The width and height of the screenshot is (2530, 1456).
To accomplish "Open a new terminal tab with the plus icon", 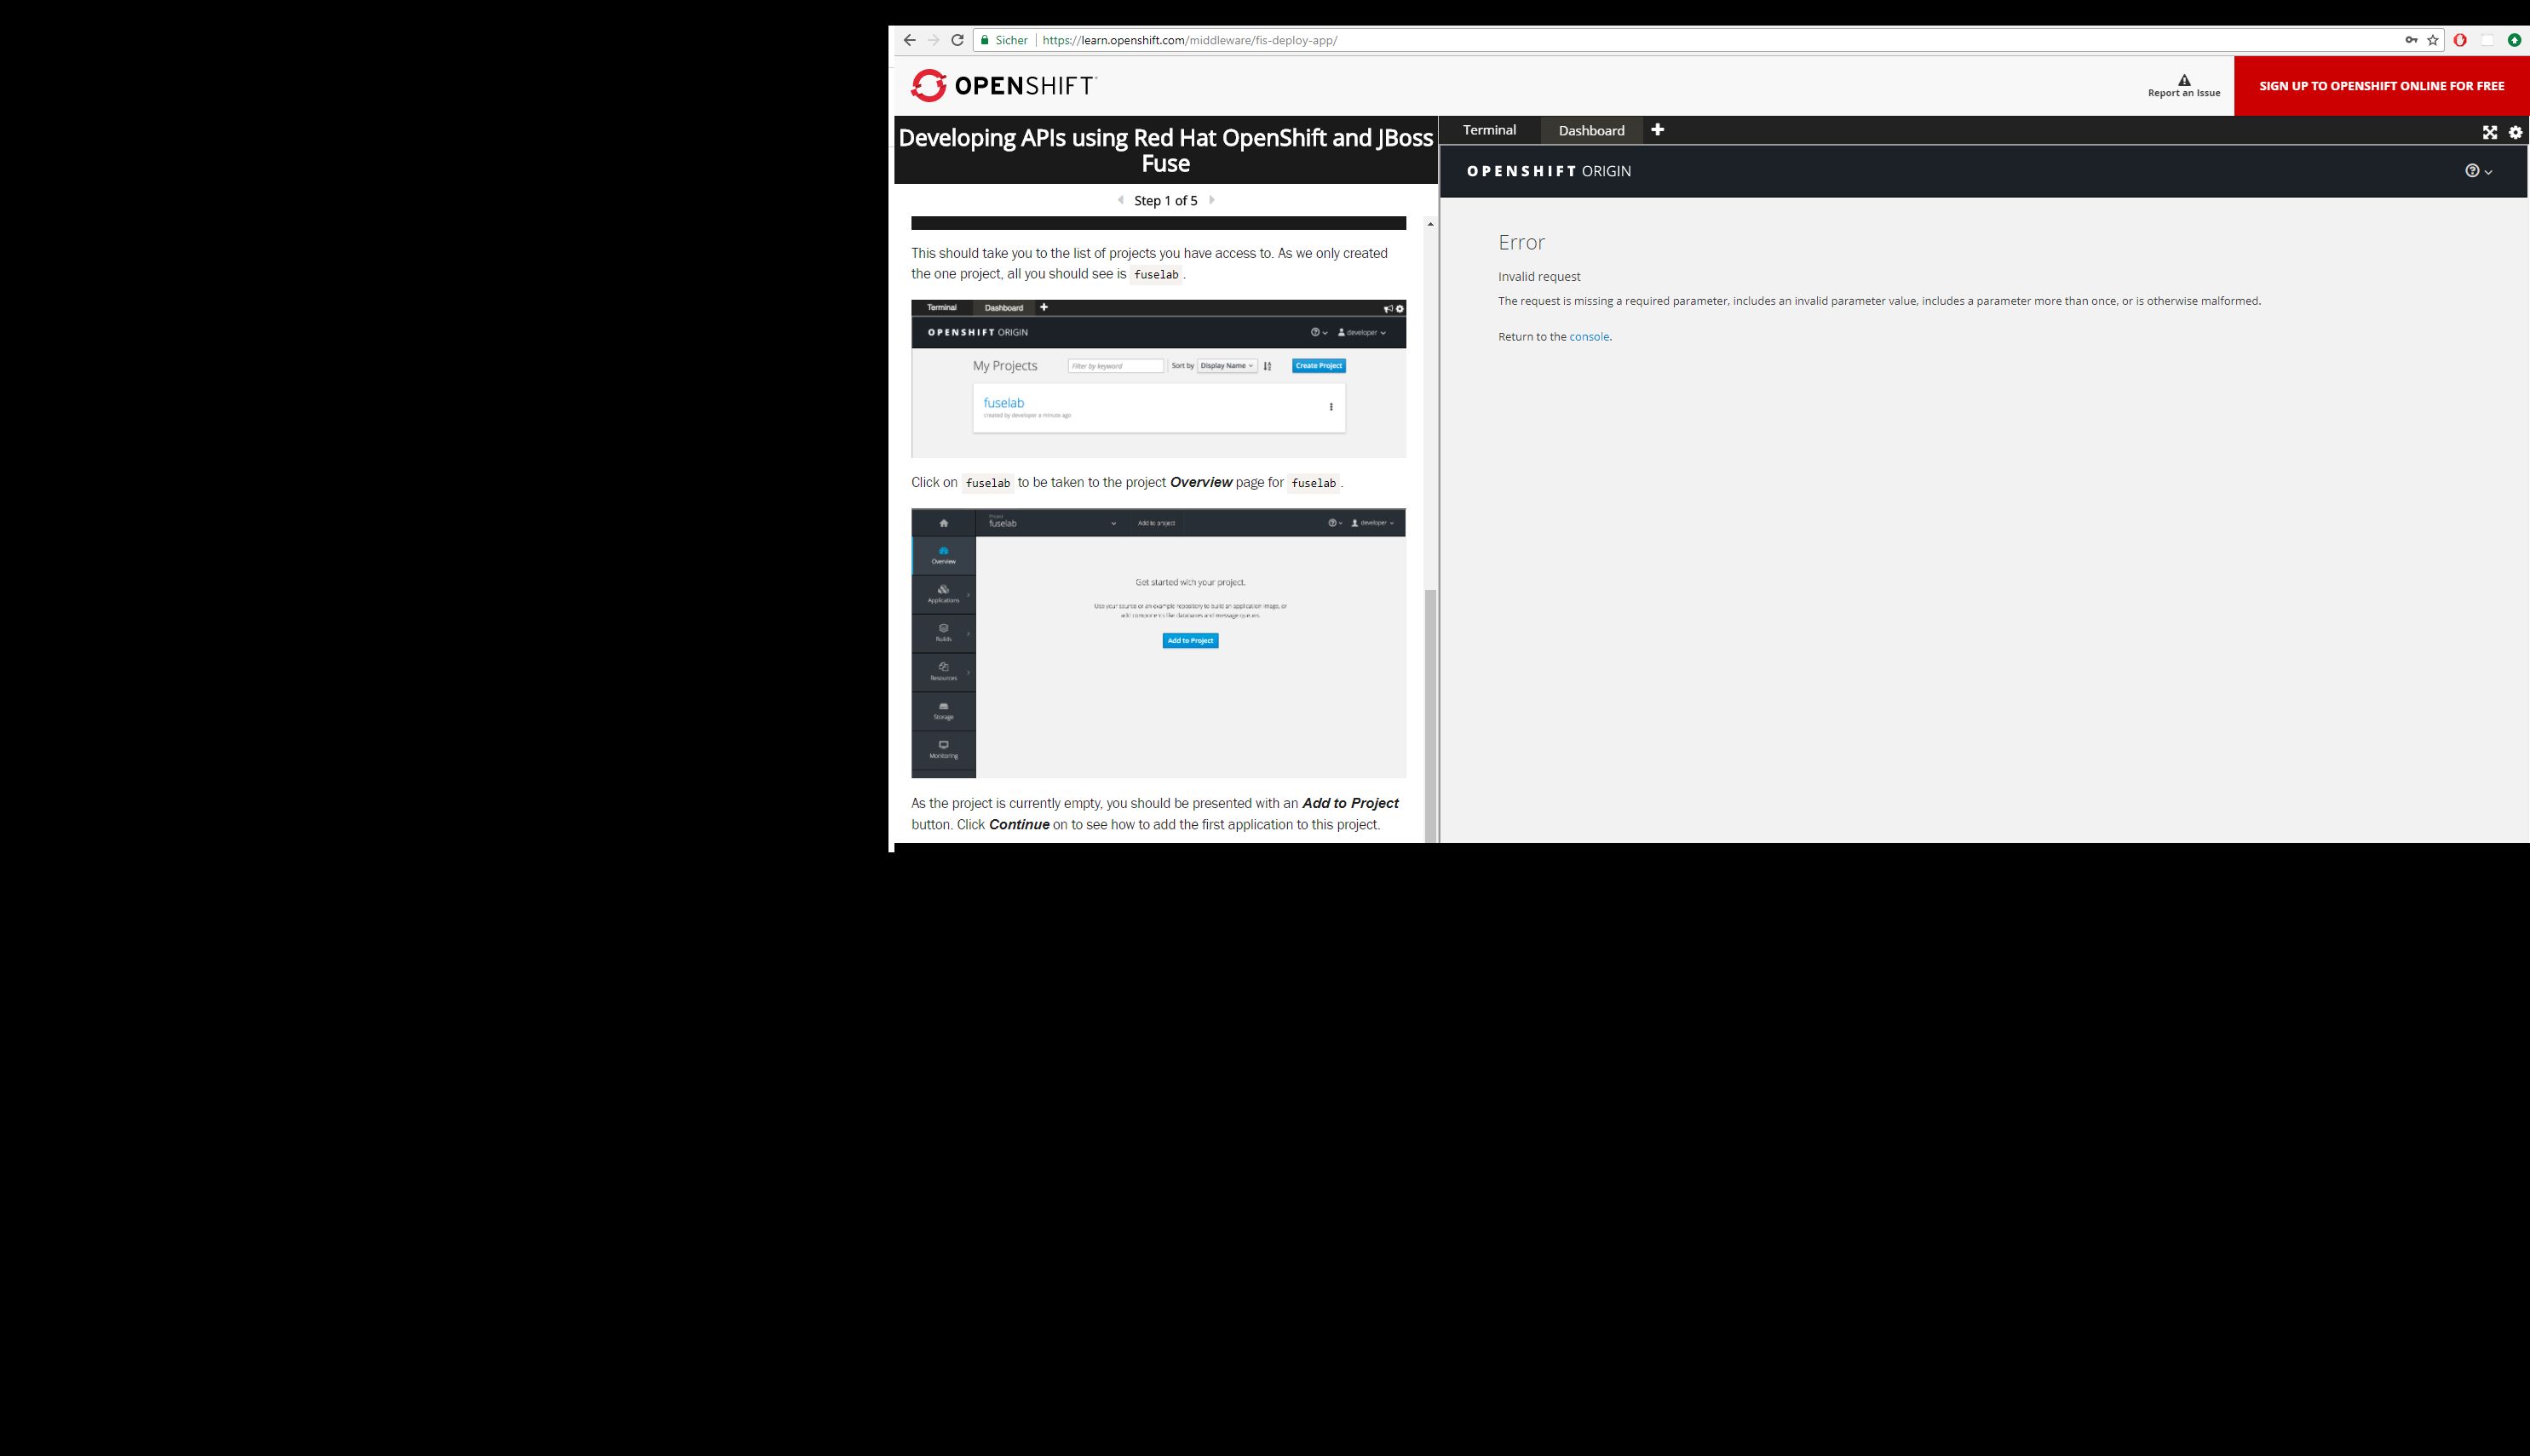I will click(x=1658, y=130).
